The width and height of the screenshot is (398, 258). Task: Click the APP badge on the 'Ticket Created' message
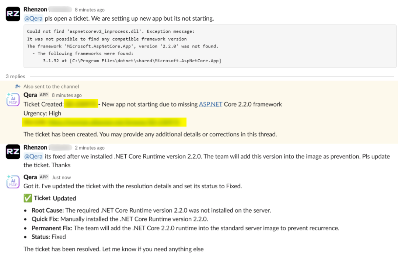[44, 95]
